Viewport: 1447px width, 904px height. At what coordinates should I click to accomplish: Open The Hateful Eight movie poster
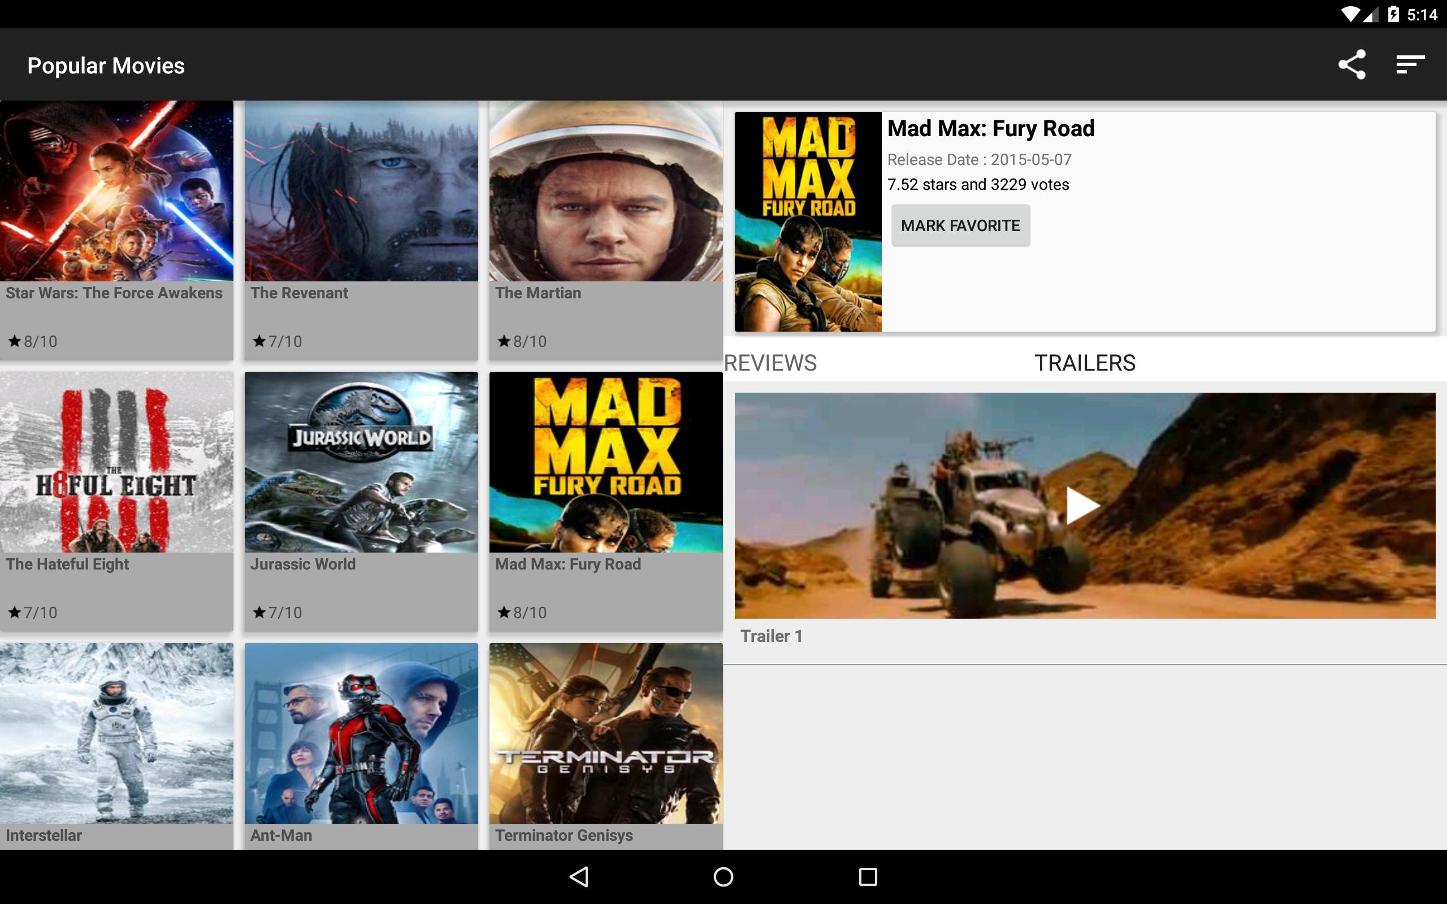pyautogui.click(x=116, y=462)
